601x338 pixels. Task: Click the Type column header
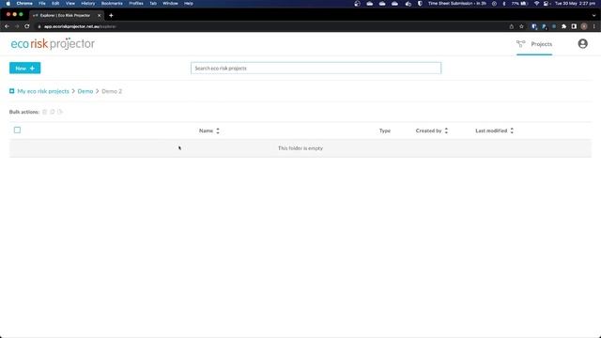point(385,131)
